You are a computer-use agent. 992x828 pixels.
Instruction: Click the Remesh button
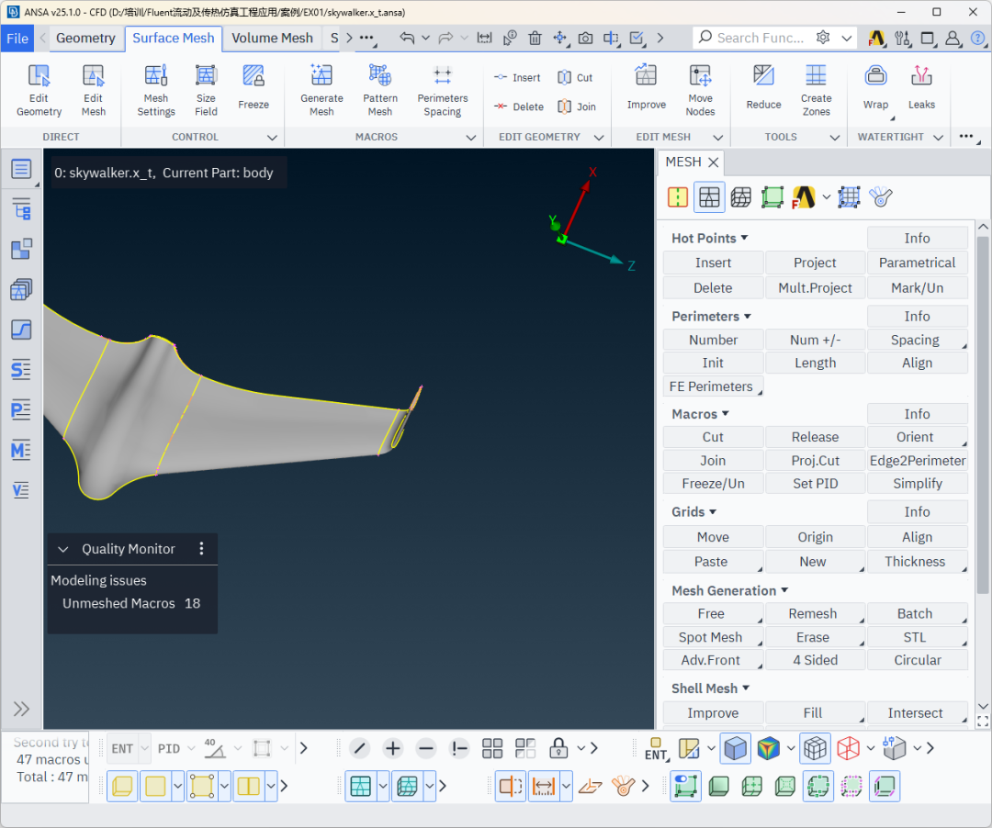[x=814, y=613]
